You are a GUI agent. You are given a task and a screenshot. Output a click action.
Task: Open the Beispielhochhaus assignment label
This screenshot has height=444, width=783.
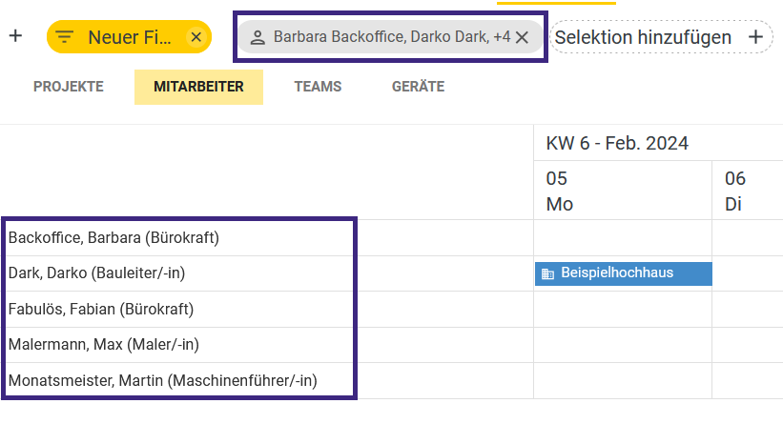coord(617,273)
